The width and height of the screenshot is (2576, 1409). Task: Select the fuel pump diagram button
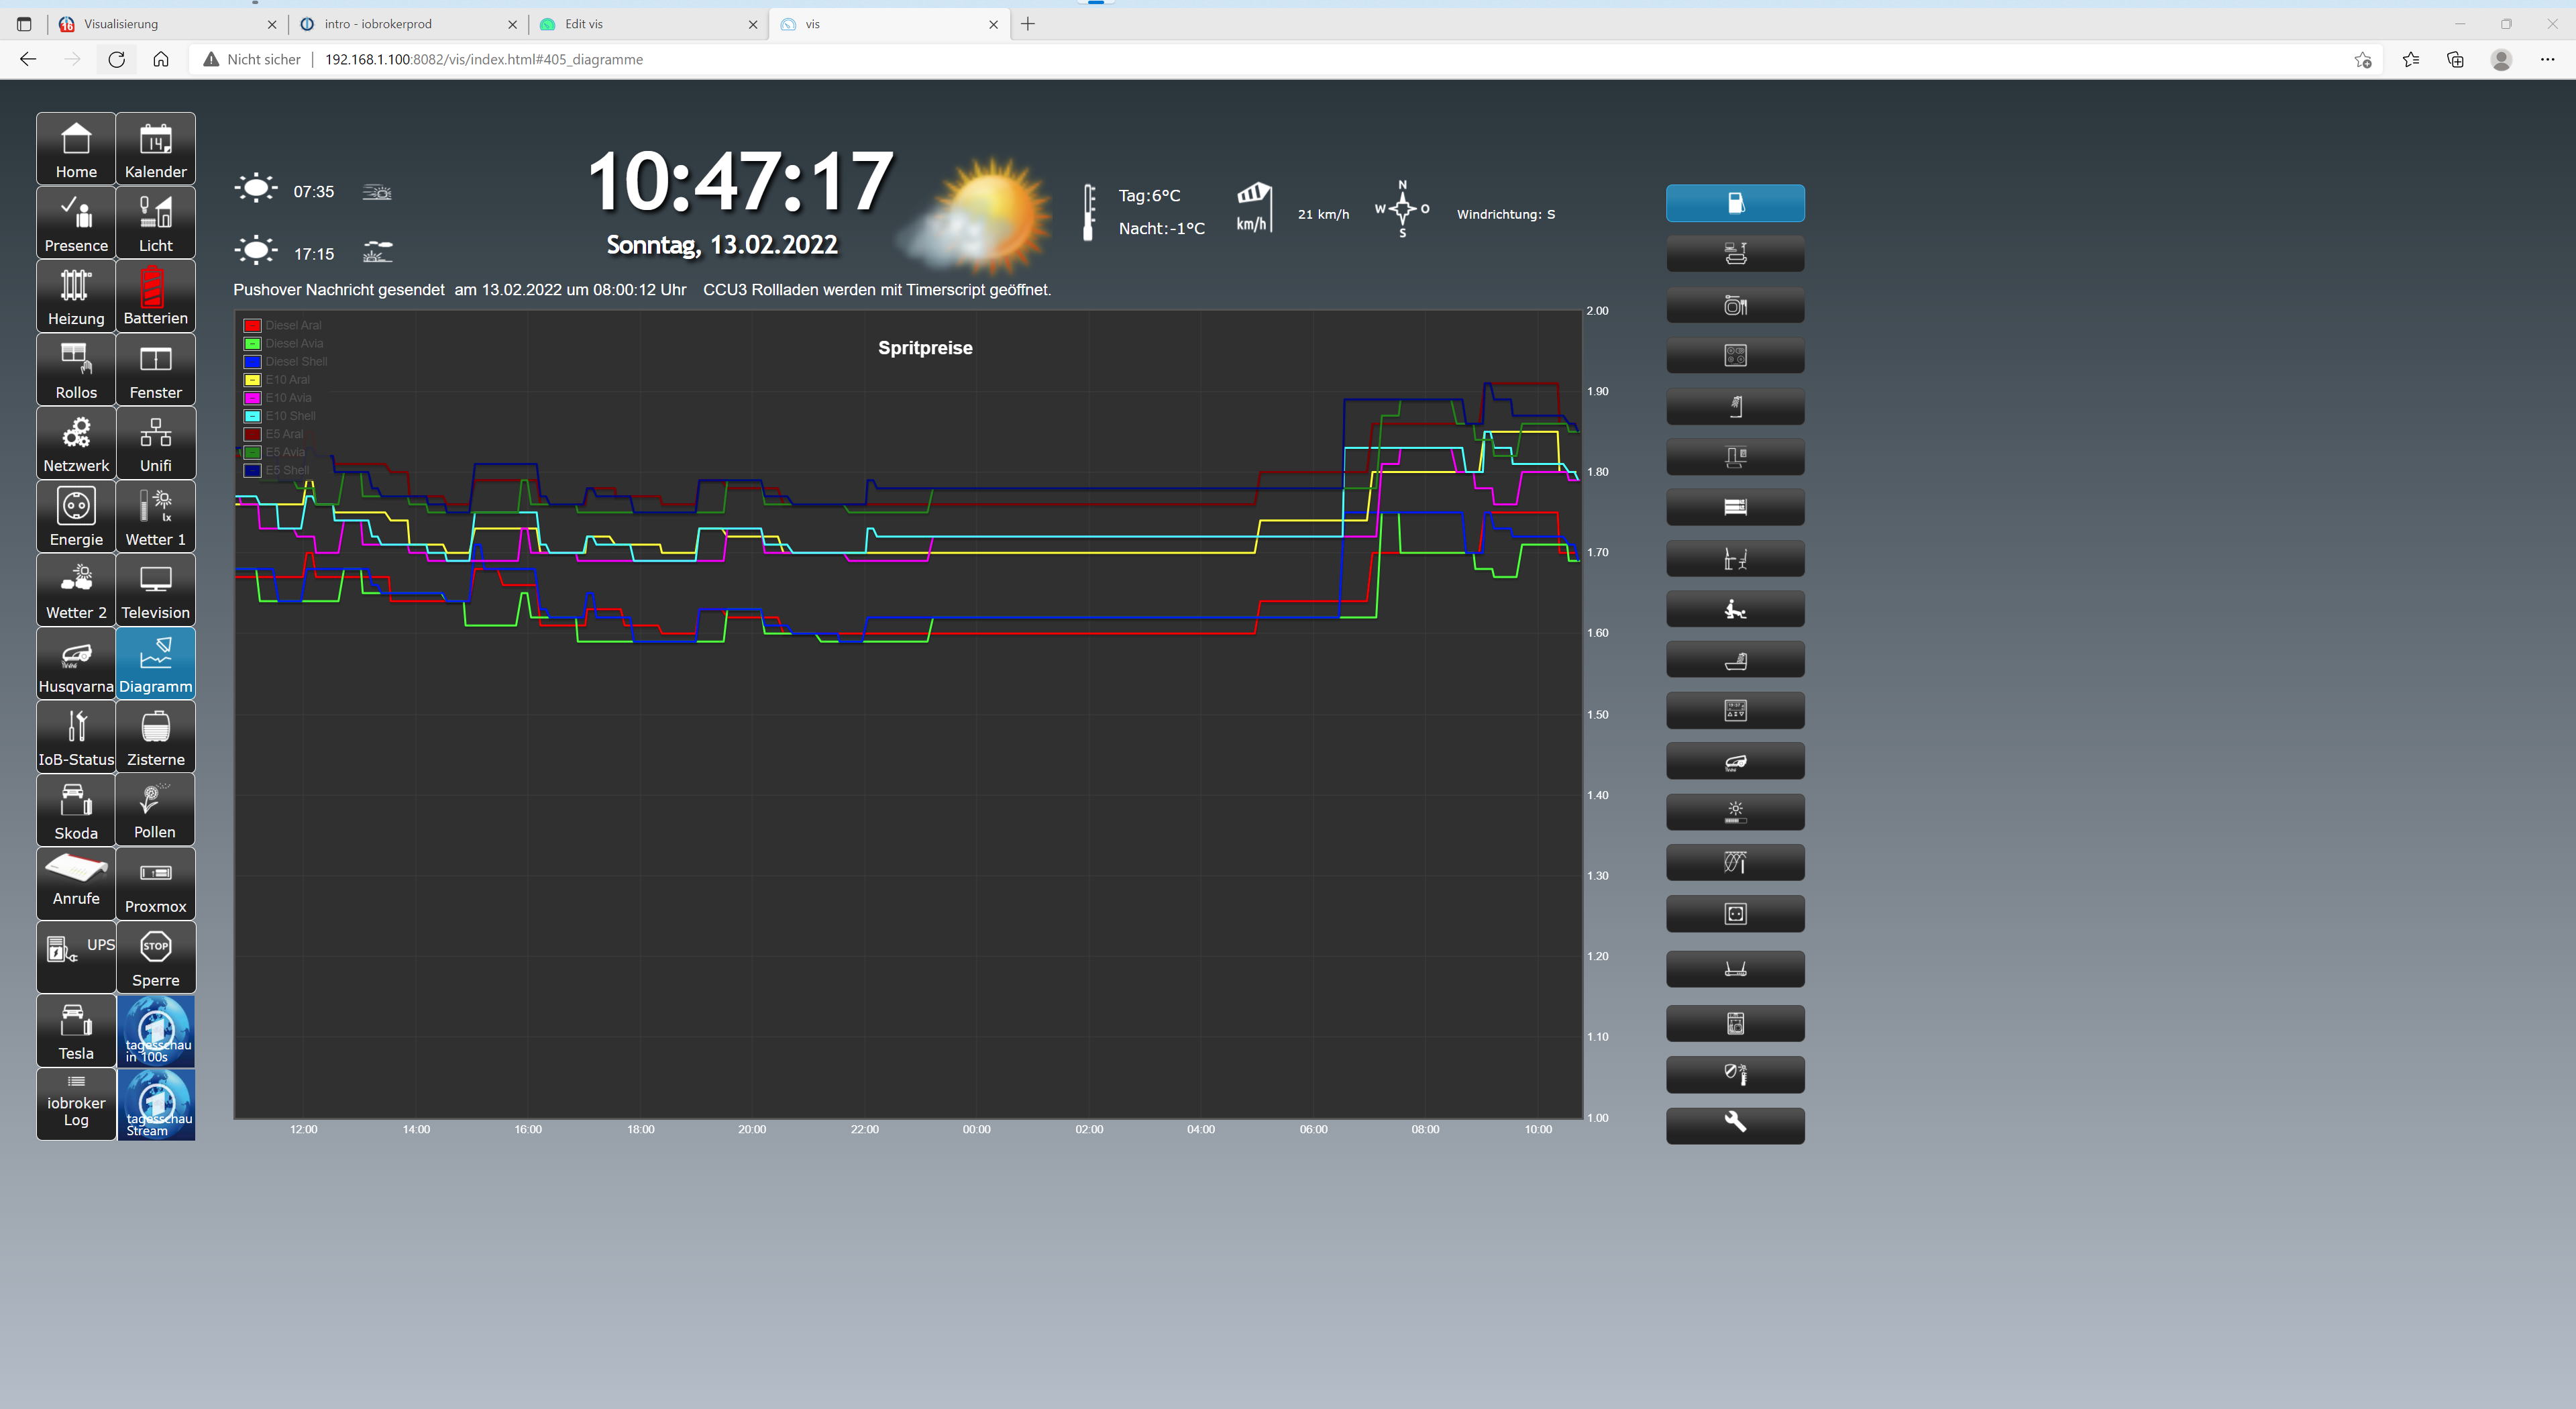pos(1734,203)
